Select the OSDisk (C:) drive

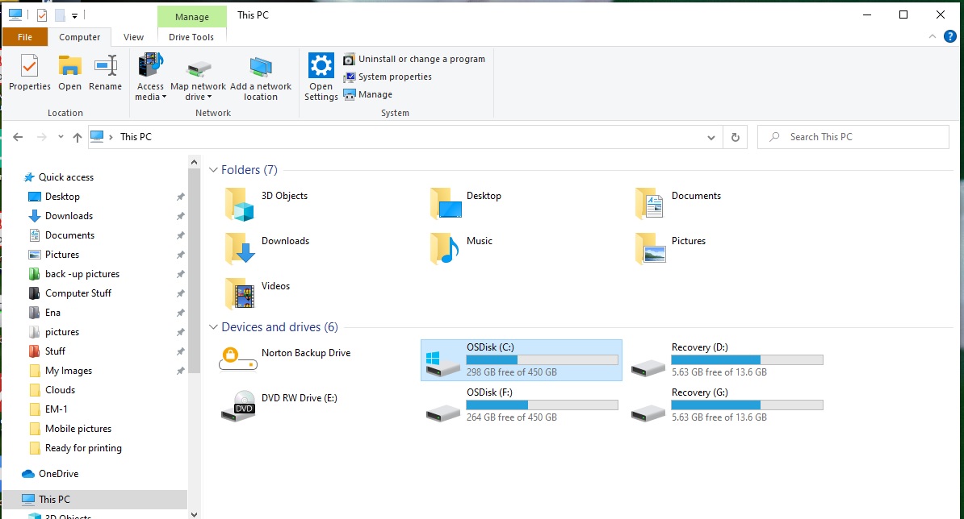[x=522, y=360]
